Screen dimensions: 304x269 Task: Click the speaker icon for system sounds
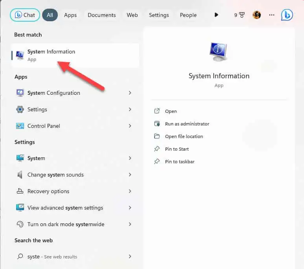(x=20, y=175)
